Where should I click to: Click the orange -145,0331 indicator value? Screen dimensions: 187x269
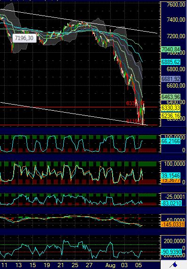pos(172,224)
